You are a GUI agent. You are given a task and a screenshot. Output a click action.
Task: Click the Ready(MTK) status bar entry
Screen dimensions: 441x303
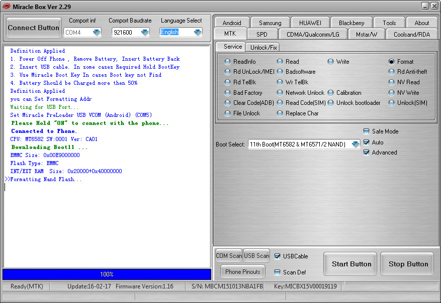pos(27,286)
